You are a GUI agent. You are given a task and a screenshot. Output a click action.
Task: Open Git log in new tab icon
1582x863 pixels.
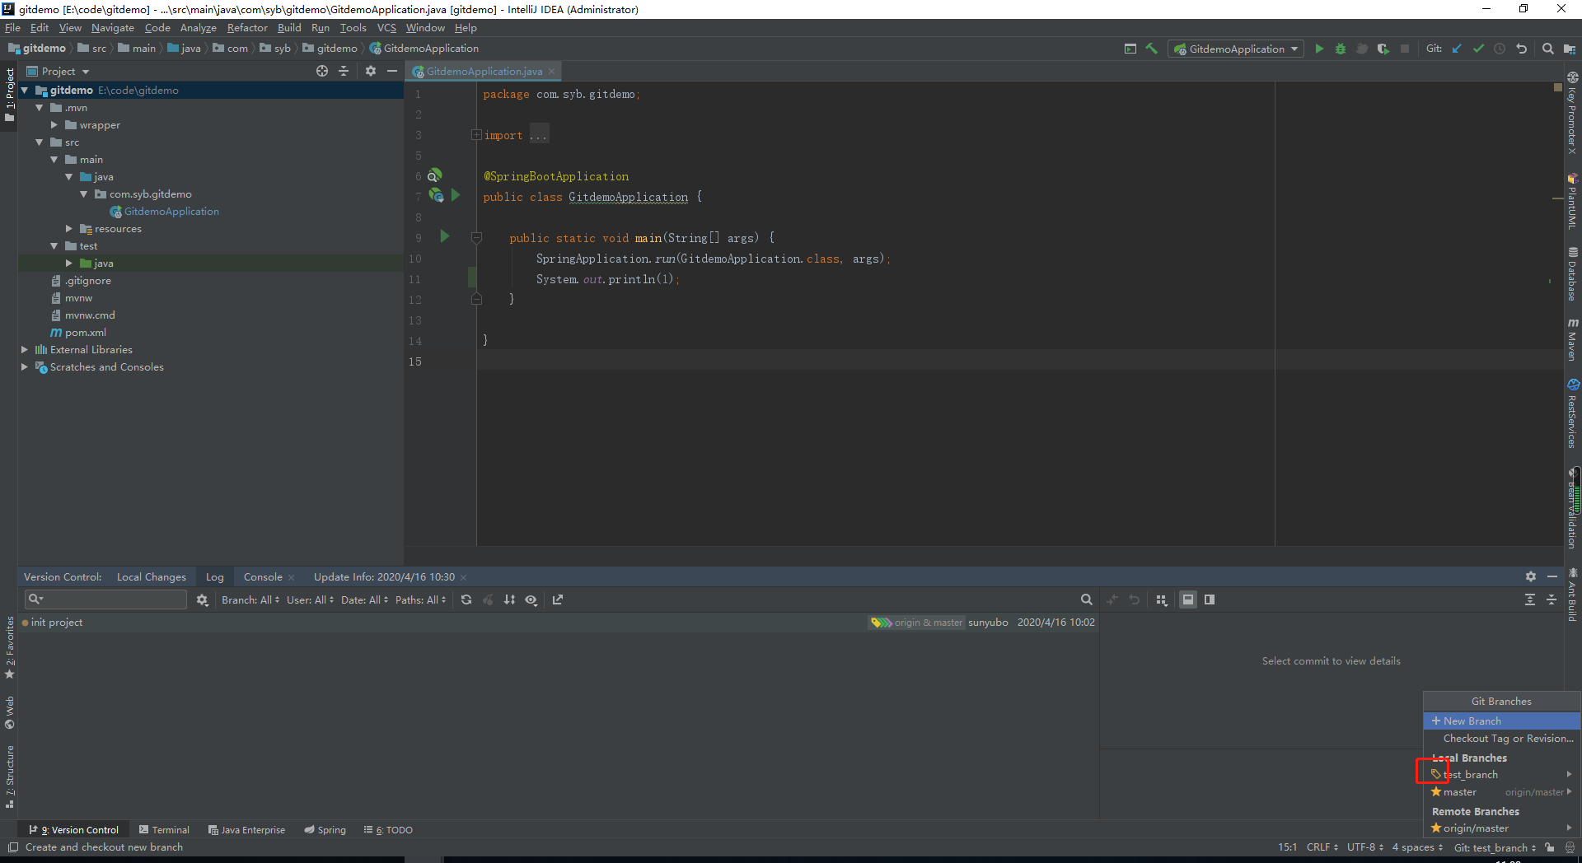pyautogui.click(x=558, y=599)
